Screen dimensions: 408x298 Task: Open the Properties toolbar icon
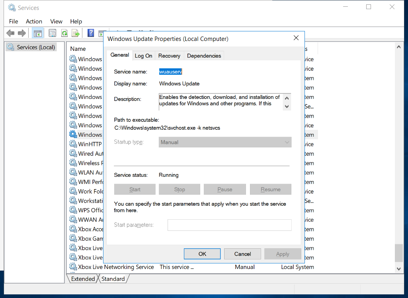[x=52, y=33]
